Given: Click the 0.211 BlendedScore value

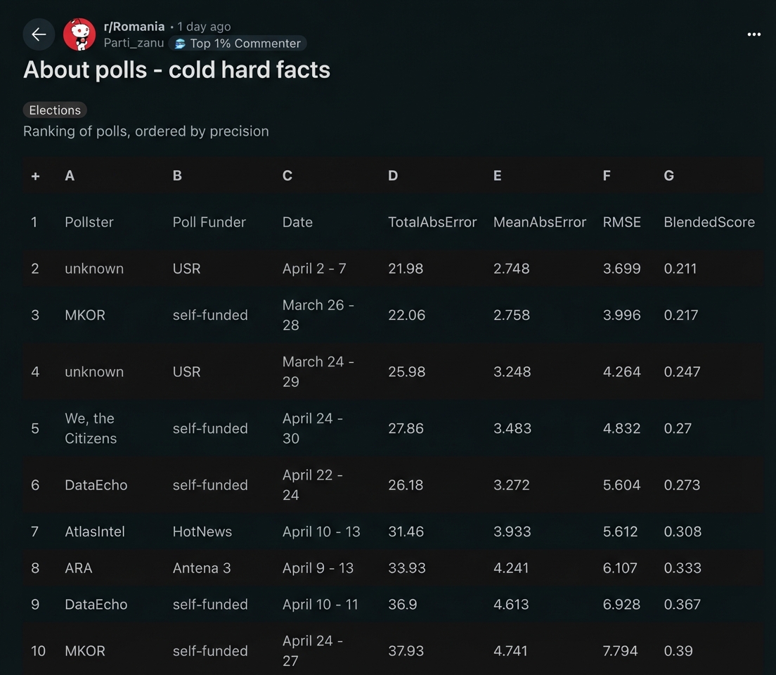Looking at the screenshot, I should tap(680, 269).
